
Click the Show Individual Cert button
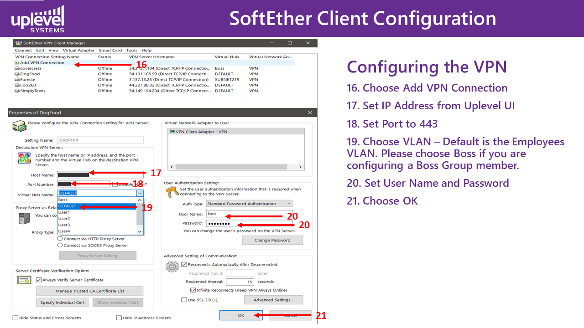(x=118, y=302)
